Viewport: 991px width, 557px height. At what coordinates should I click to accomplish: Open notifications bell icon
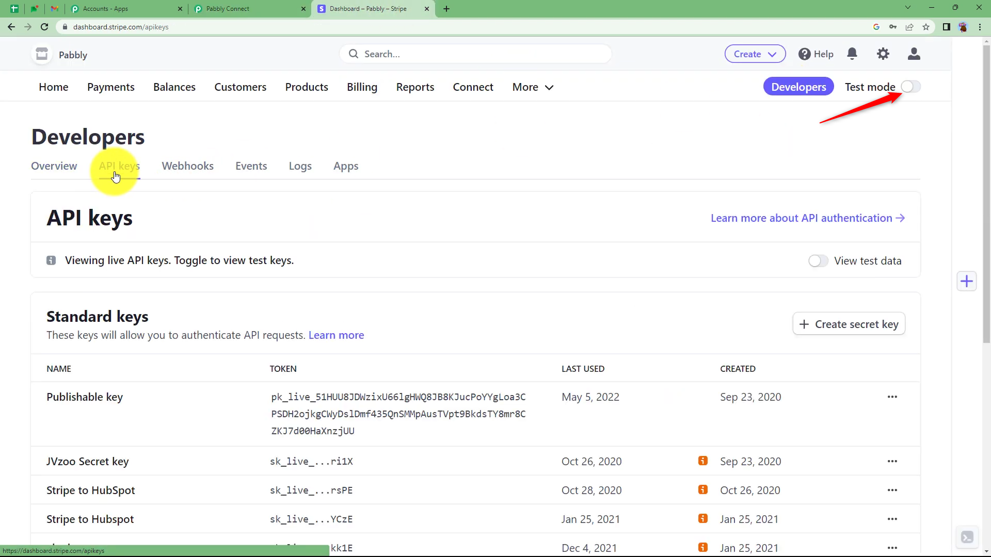coord(852,54)
